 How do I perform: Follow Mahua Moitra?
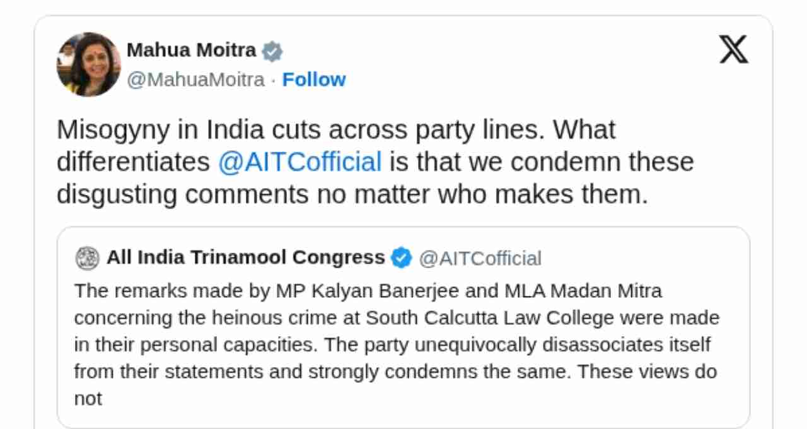coord(314,79)
